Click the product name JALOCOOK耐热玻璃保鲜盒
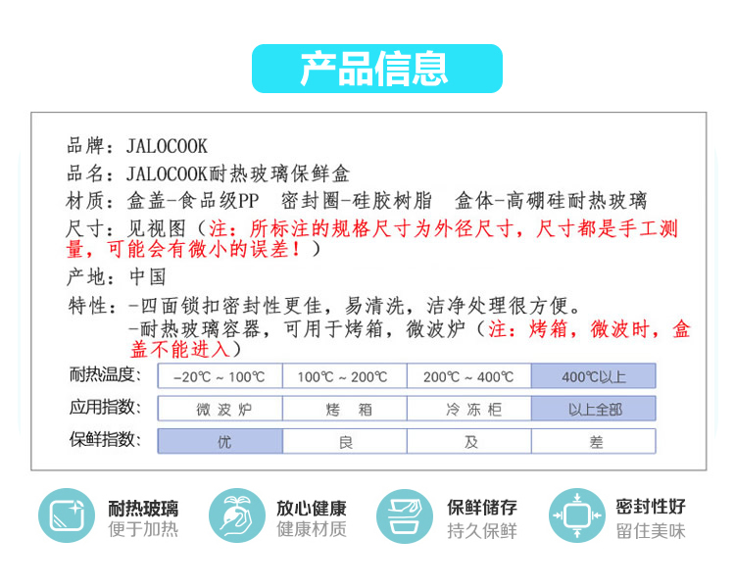 pyautogui.click(x=238, y=173)
